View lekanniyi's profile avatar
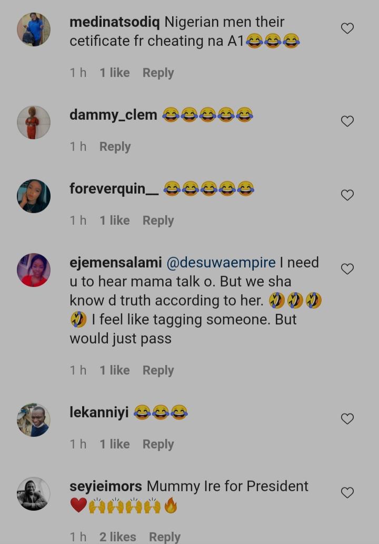The height and width of the screenshot is (544, 379). coord(34,420)
